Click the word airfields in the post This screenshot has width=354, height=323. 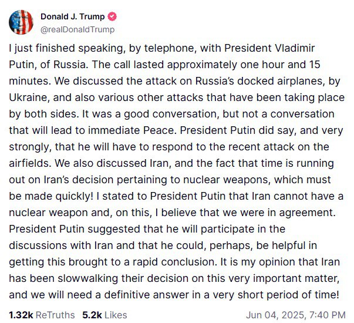click(31, 163)
